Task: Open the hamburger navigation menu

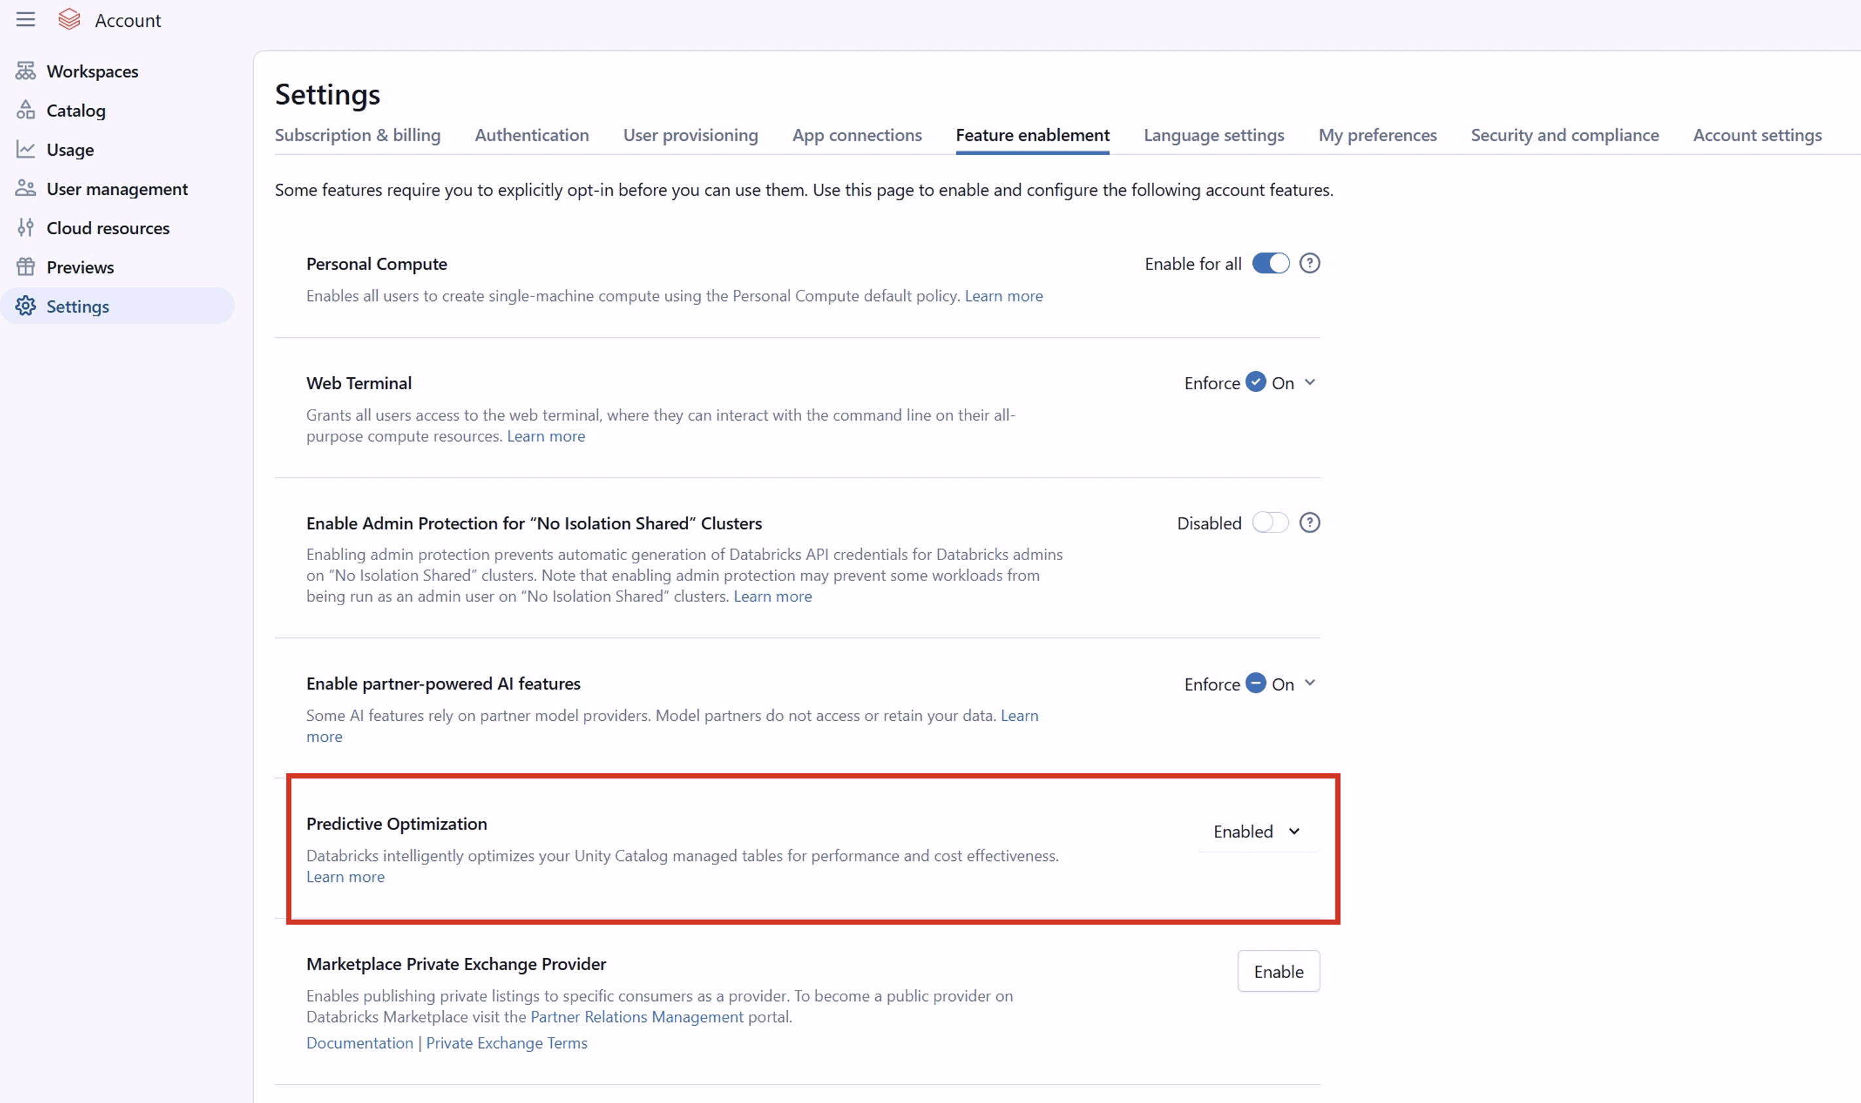Action: click(x=26, y=20)
